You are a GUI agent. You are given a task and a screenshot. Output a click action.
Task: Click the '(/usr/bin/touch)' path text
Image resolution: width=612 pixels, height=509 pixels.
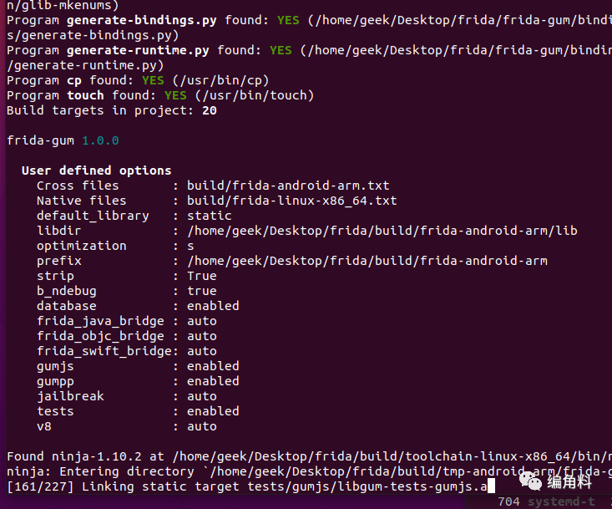click(x=255, y=95)
